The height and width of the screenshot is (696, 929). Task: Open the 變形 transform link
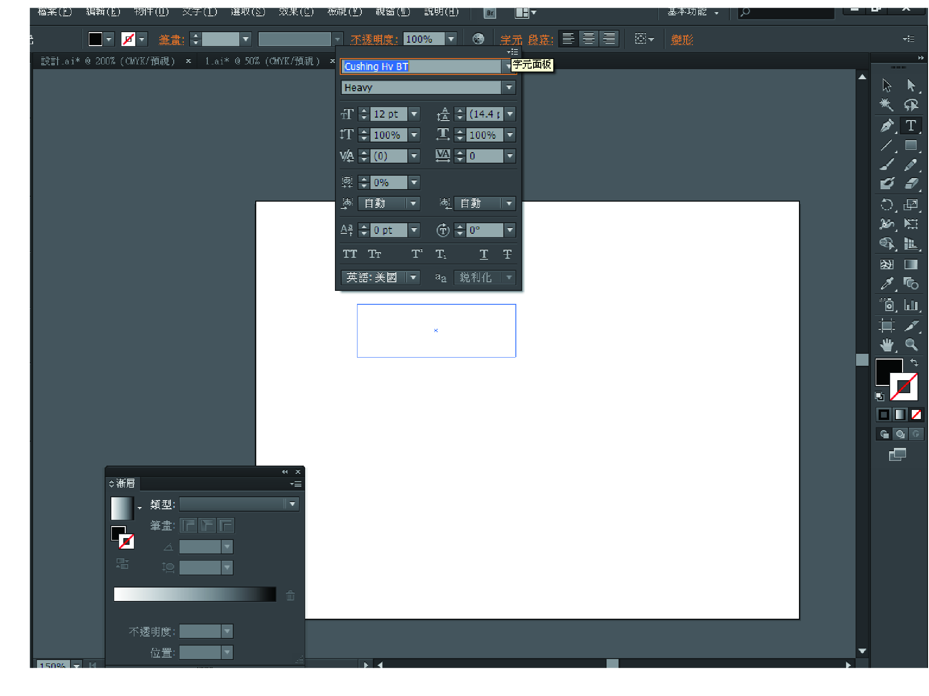[x=682, y=39]
